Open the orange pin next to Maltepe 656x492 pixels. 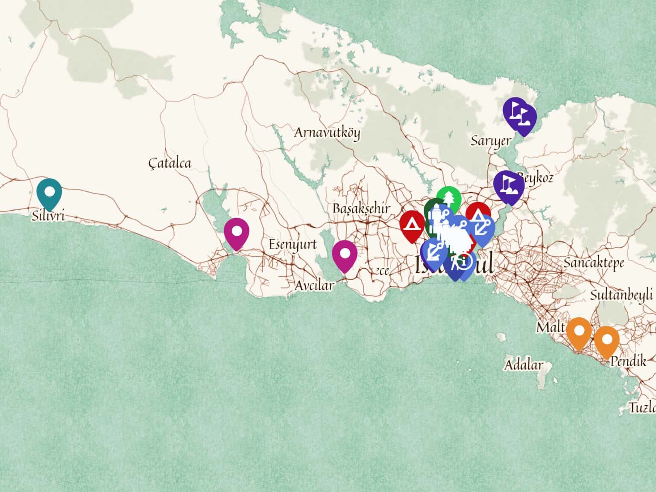[x=579, y=333]
